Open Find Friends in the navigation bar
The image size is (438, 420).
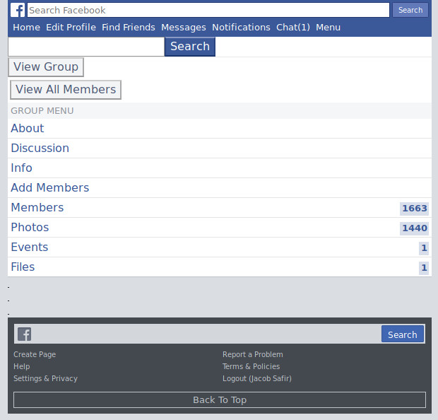point(128,28)
